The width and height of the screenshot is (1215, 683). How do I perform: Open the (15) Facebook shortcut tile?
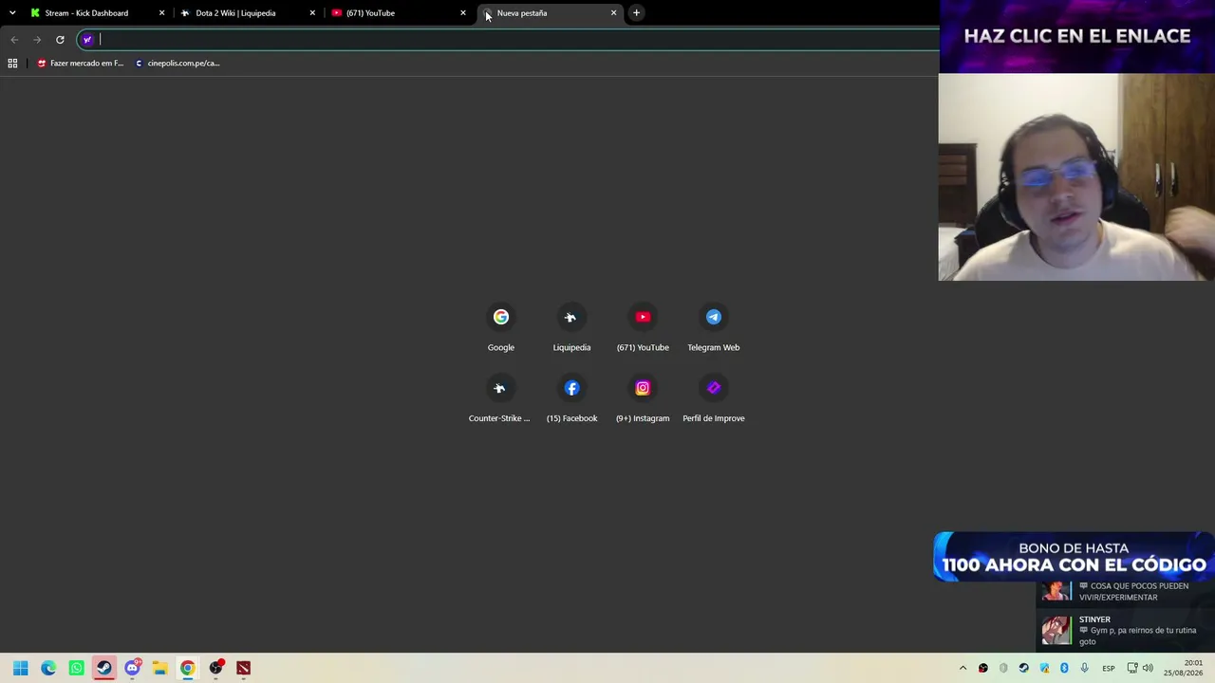571,399
